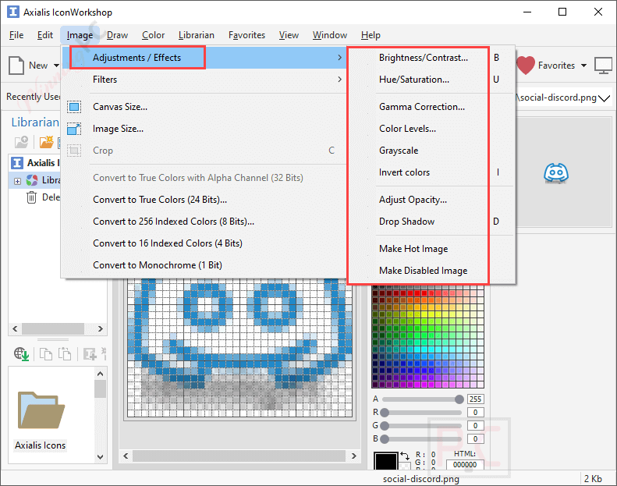Viewport: 617px width, 486px height.
Task: Open the file path dropdown chevron
Action: [x=604, y=98]
